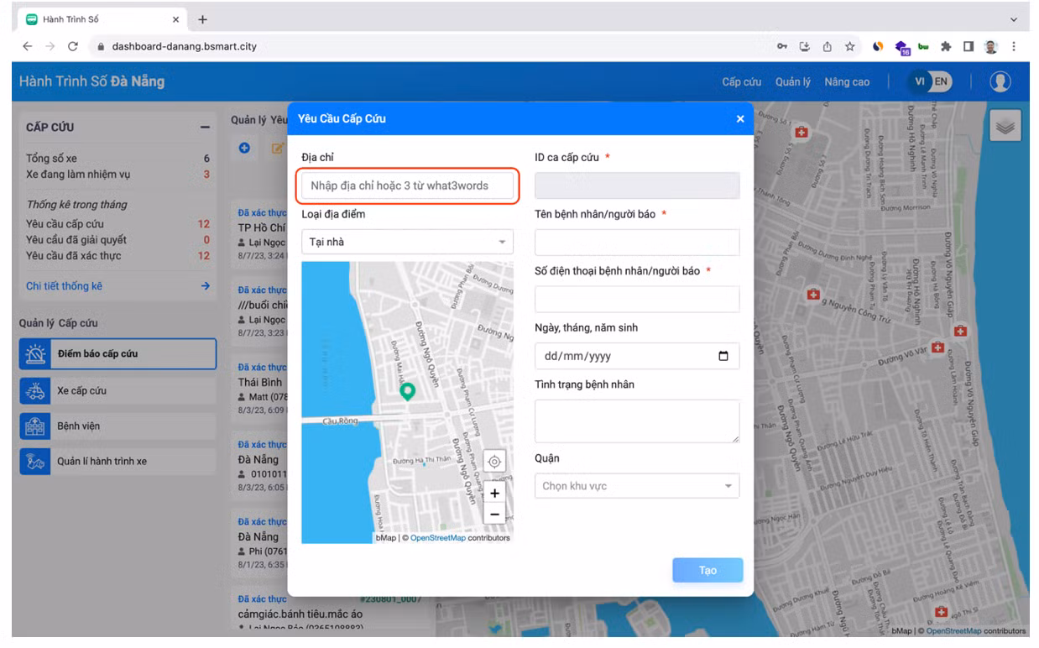Open the Chrome three-dot menu
The height and width of the screenshot is (648, 1039).
tap(1014, 46)
